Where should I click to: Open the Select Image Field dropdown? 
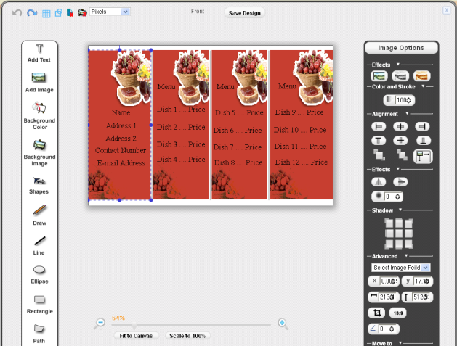(401, 268)
